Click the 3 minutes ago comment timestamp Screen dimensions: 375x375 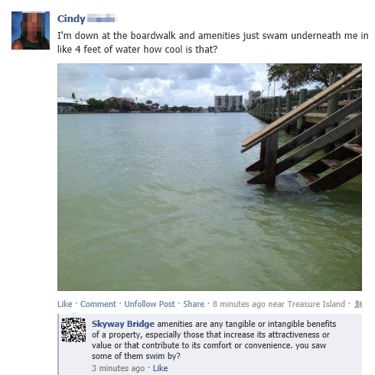118,368
